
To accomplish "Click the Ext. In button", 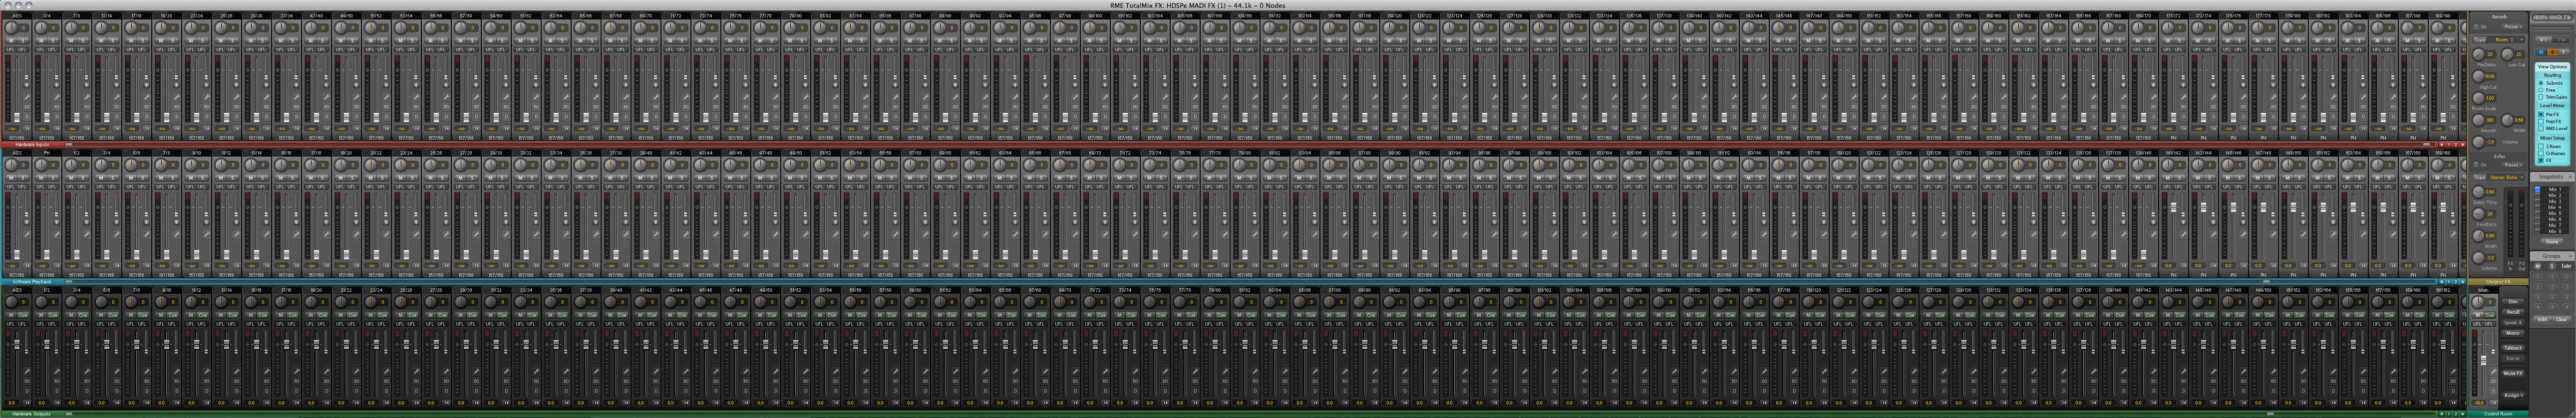I will [2513, 358].
